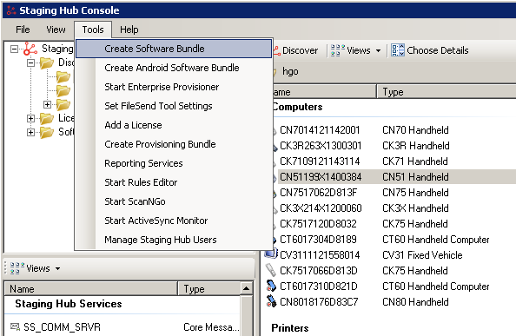Sort services by Name column header
Screen dimensions: 516x336
91,288
